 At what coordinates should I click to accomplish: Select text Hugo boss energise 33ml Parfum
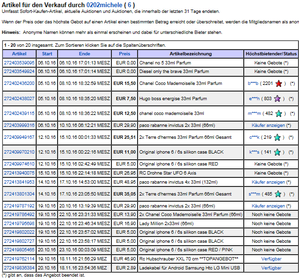(x=173, y=99)
